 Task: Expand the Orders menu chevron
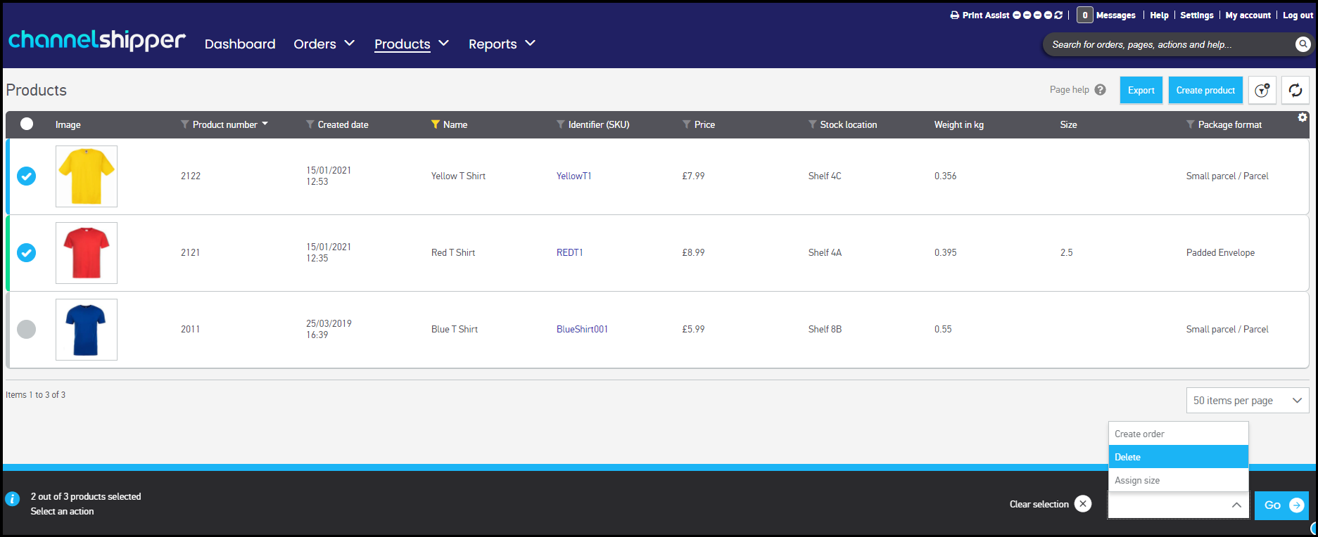point(350,44)
